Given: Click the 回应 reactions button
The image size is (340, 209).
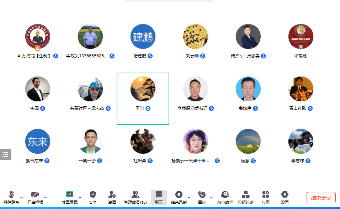Looking at the screenshot, I should [202, 198].
